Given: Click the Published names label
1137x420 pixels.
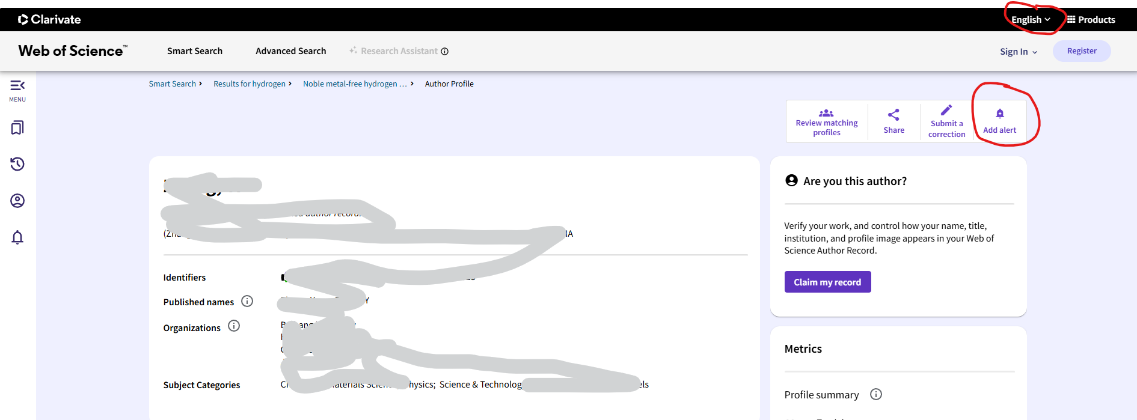Looking at the screenshot, I should click(x=198, y=302).
